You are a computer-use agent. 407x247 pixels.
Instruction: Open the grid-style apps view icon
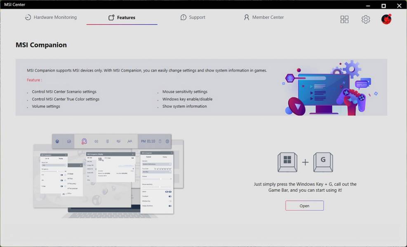344,19
